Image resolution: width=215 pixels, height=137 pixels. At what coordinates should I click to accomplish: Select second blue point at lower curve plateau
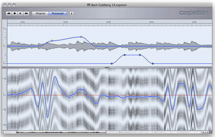pyautogui.click(x=125, y=55)
